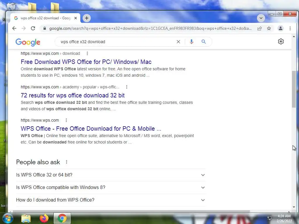Open the Chrome profile avatar
This screenshot has height=224, width=299.
pos(281,28)
